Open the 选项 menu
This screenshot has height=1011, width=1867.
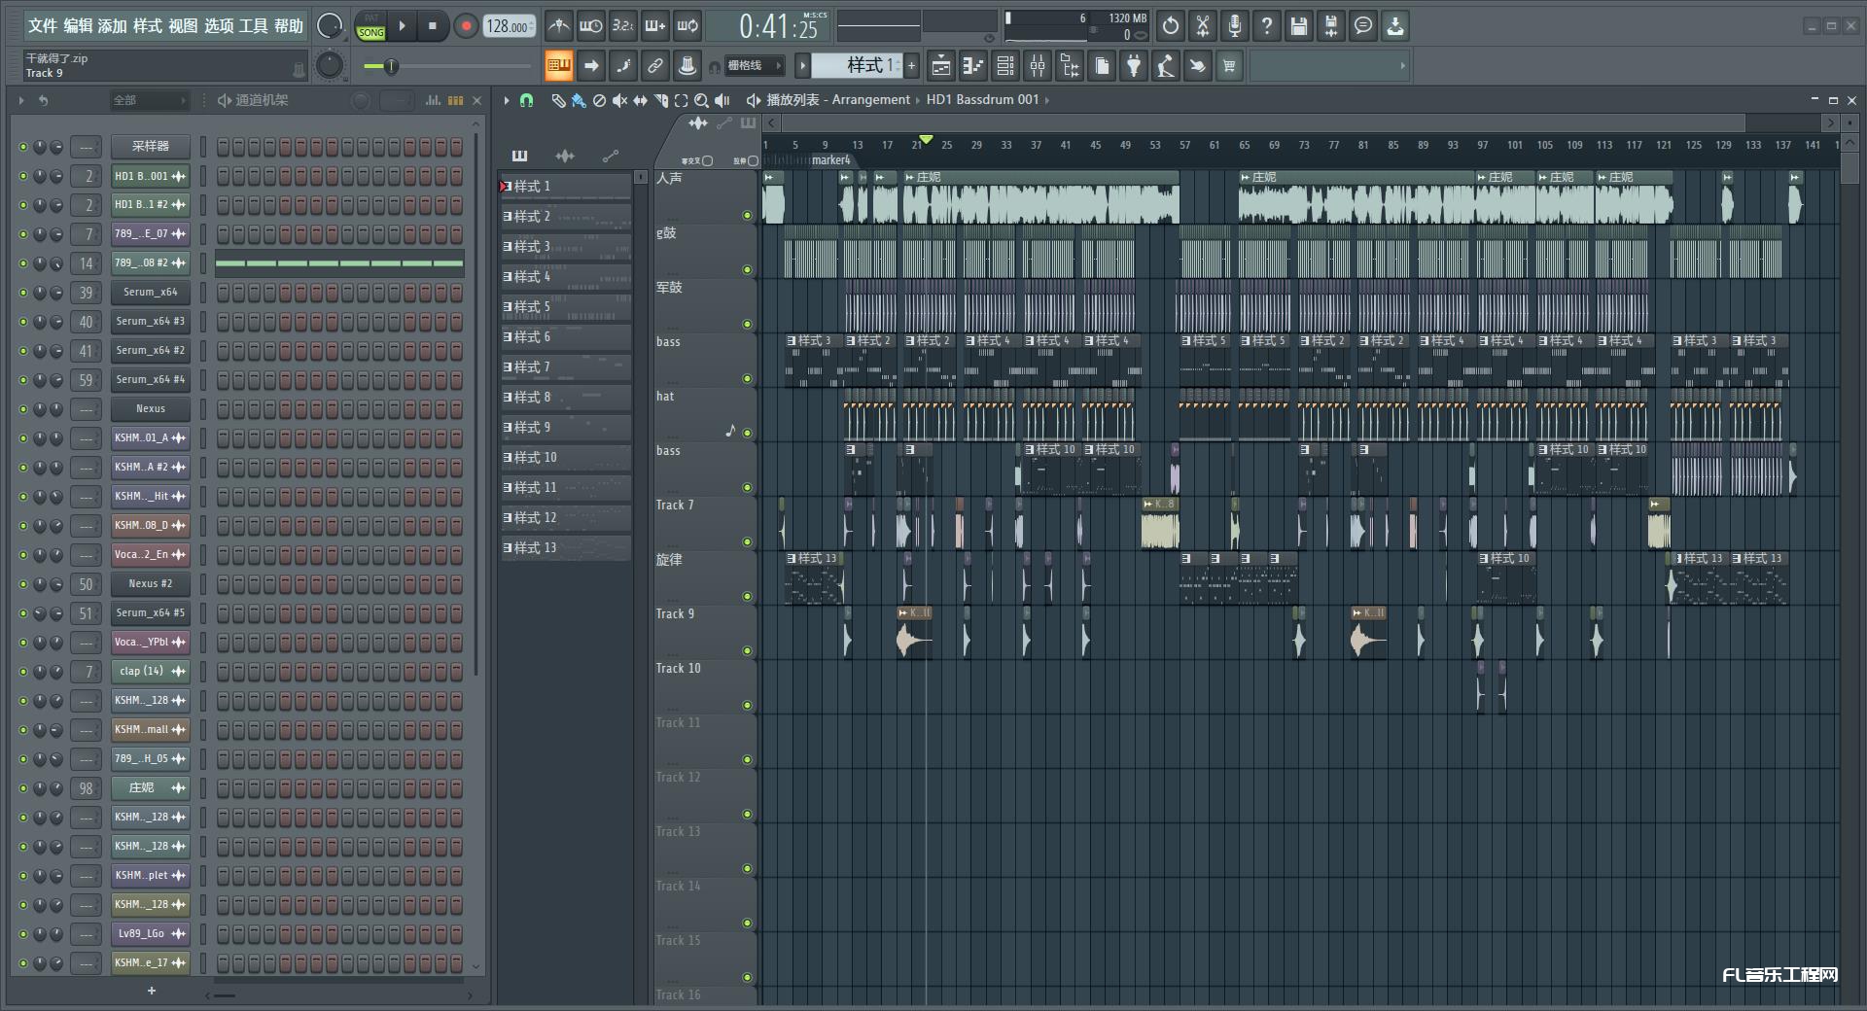click(219, 26)
